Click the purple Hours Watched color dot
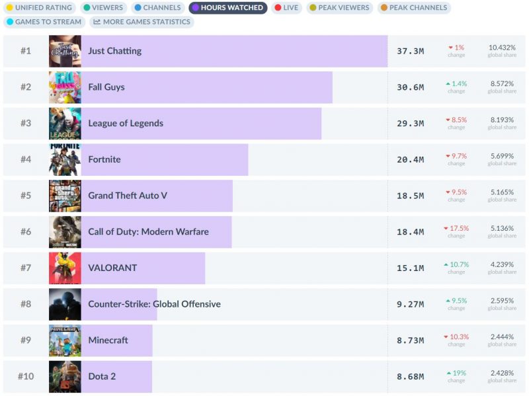The height and width of the screenshot is (396, 529). tap(196, 8)
